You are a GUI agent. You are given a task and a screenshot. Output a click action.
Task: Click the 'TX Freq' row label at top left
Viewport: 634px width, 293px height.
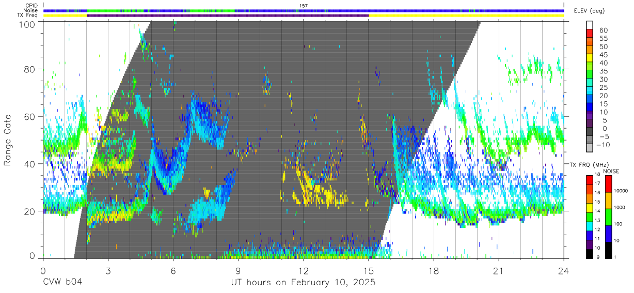click(27, 16)
